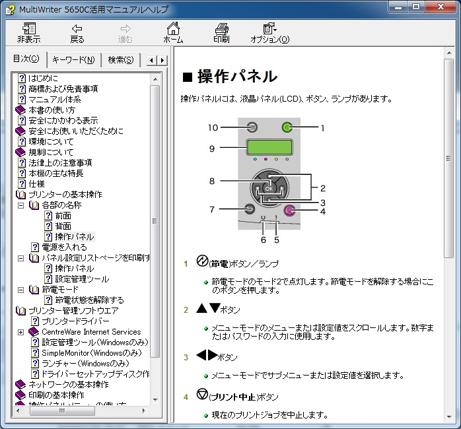Open the プリンタードライバー topic
This screenshot has width=461, height=429.
click(x=75, y=321)
